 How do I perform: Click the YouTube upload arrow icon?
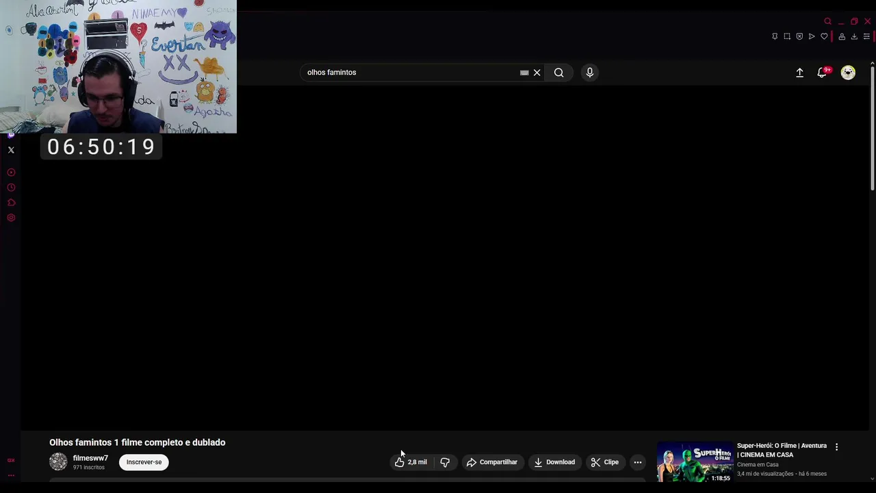tap(799, 73)
